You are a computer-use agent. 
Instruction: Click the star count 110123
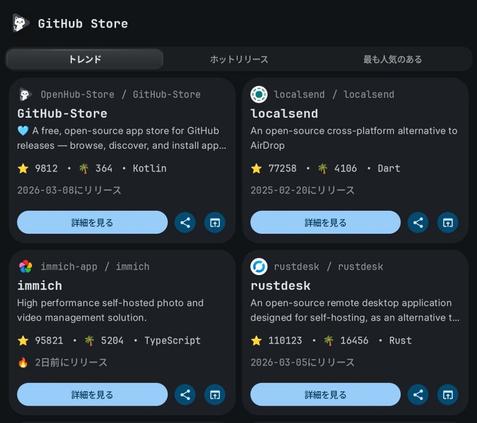pyautogui.click(x=285, y=340)
